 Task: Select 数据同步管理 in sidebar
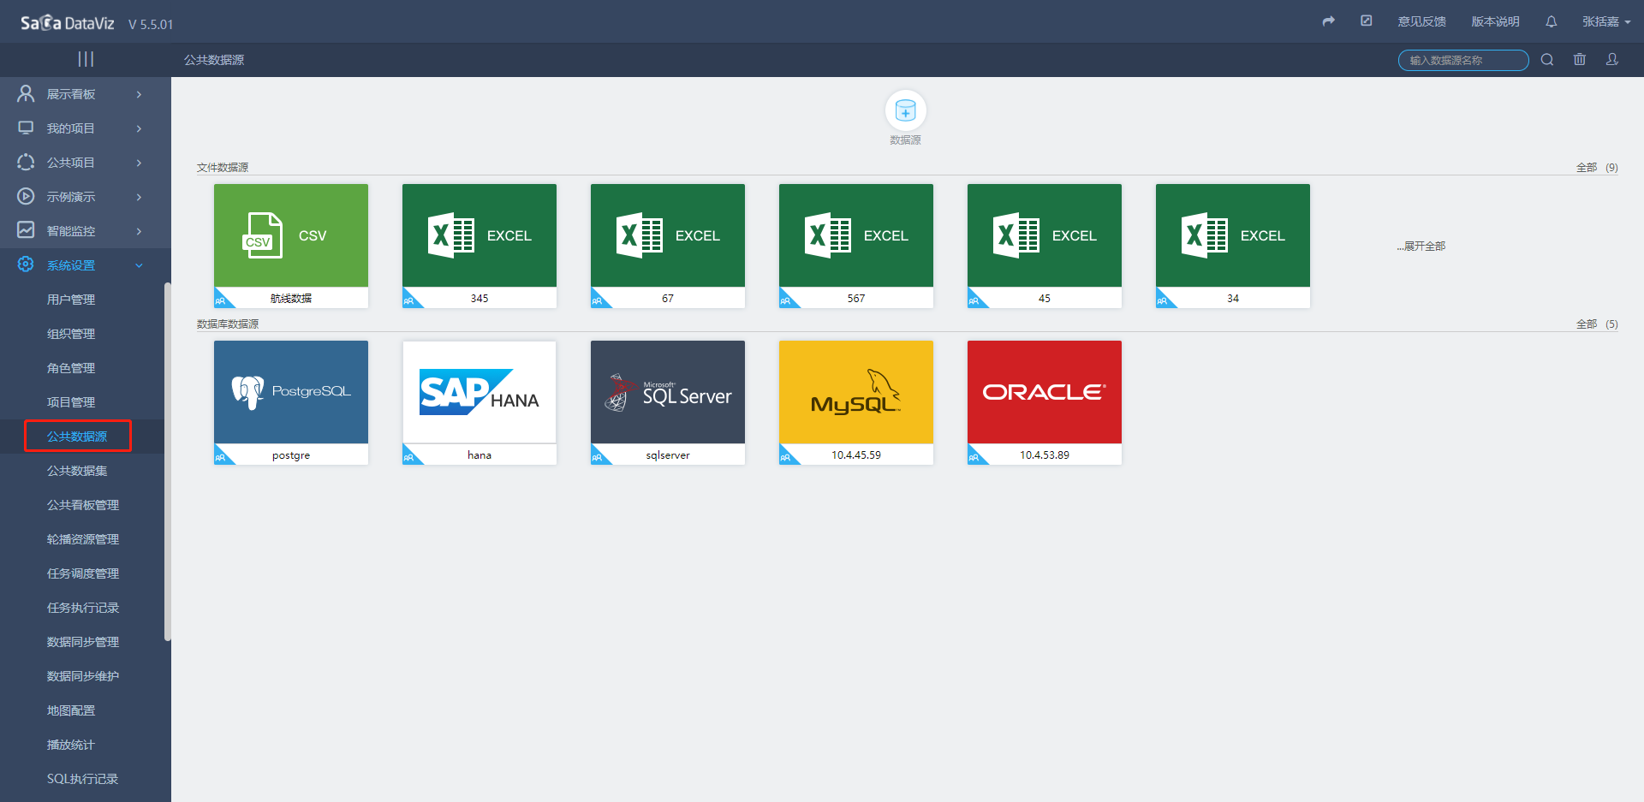tap(83, 642)
